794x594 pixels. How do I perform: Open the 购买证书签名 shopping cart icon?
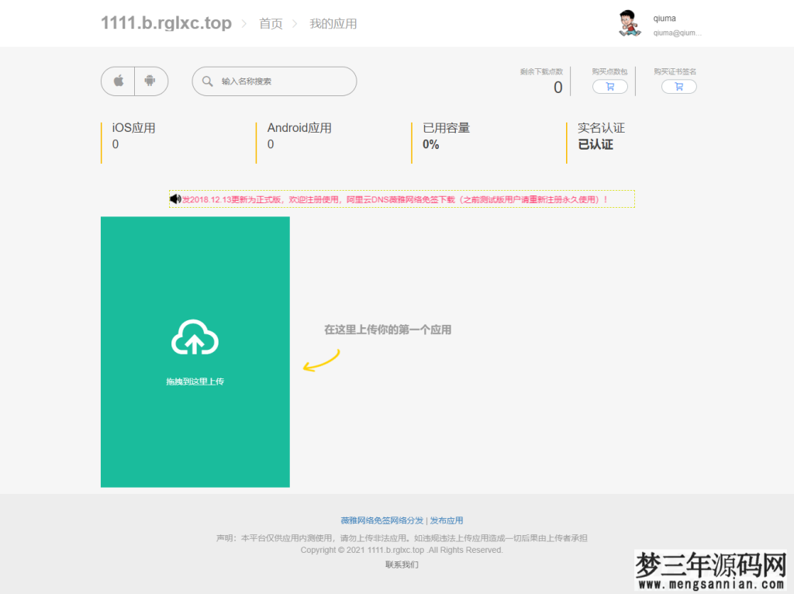[x=678, y=86]
